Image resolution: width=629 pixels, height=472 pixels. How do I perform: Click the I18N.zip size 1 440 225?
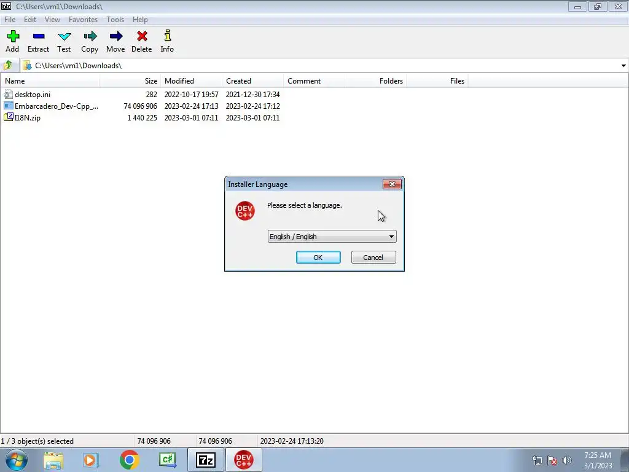tap(142, 117)
